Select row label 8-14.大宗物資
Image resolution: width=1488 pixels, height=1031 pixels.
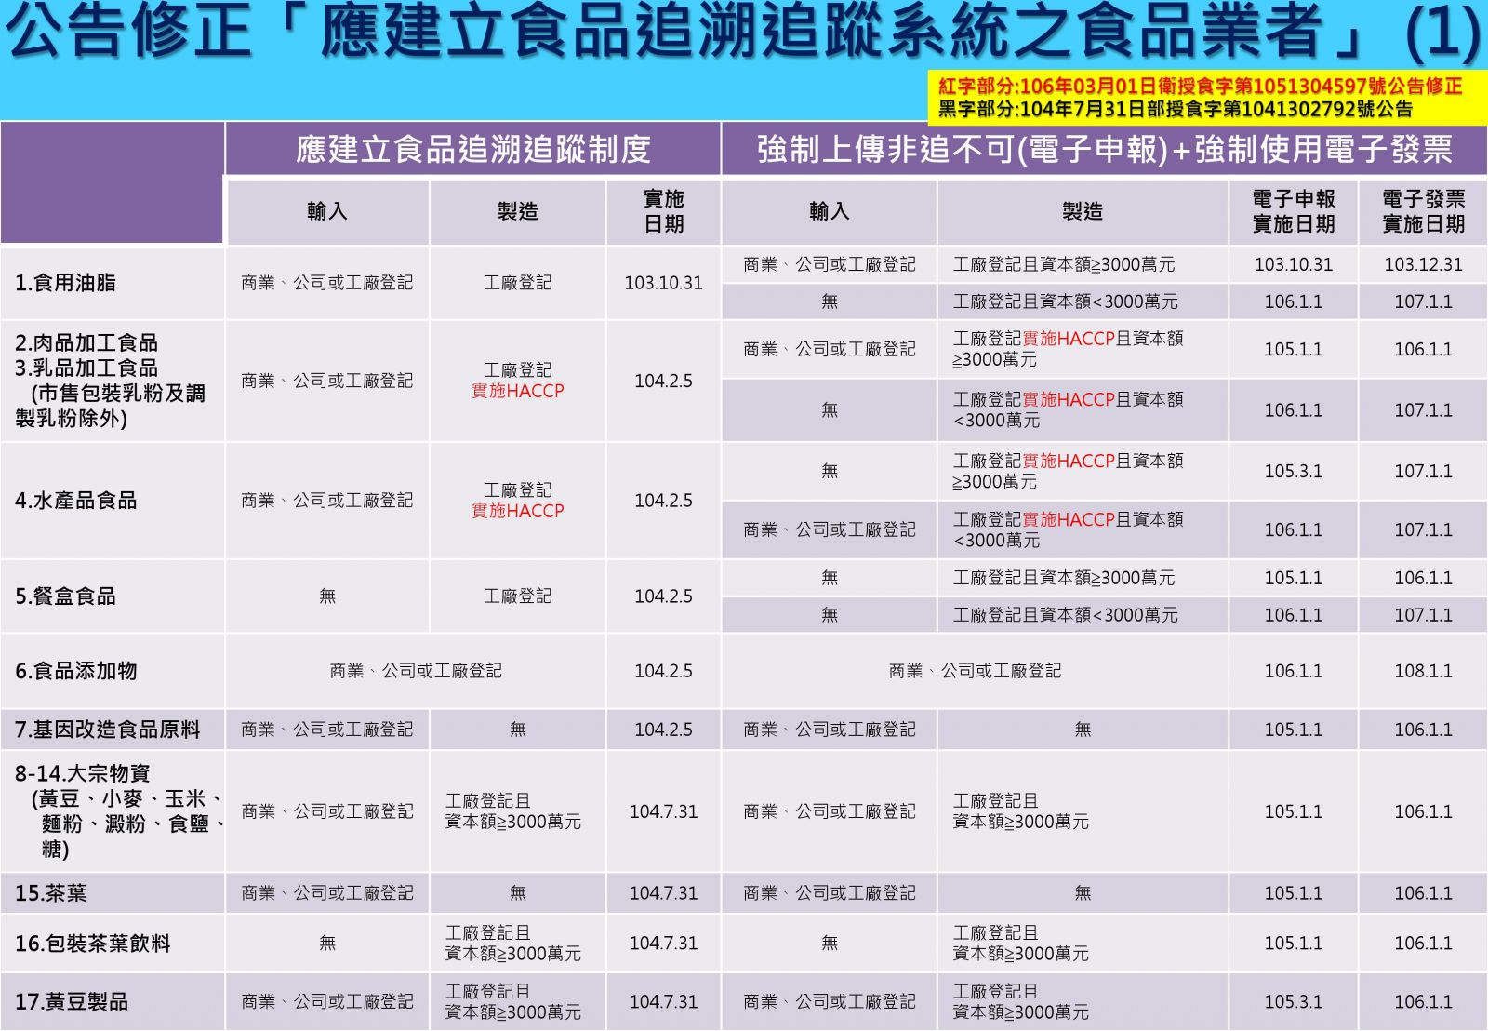(x=83, y=773)
